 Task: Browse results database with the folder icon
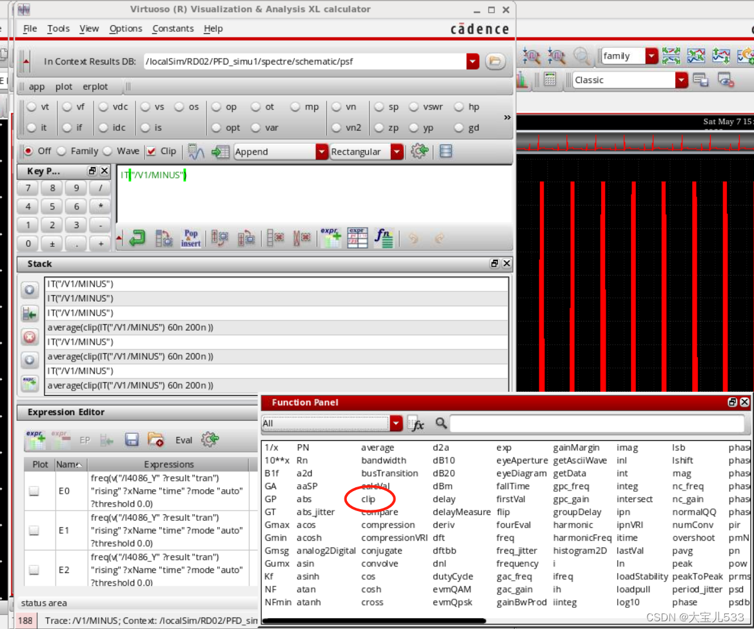point(495,61)
